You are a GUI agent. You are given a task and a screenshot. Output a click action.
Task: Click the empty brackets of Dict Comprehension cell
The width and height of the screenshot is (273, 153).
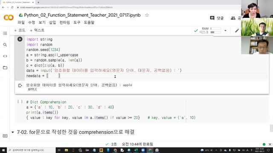point(20,102)
